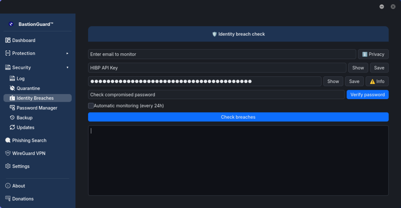
Task: Expand the Protection submenu arrow
Action: coord(67,53)
